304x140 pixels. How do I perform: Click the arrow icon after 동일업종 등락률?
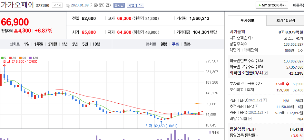(x=258, y=135)
